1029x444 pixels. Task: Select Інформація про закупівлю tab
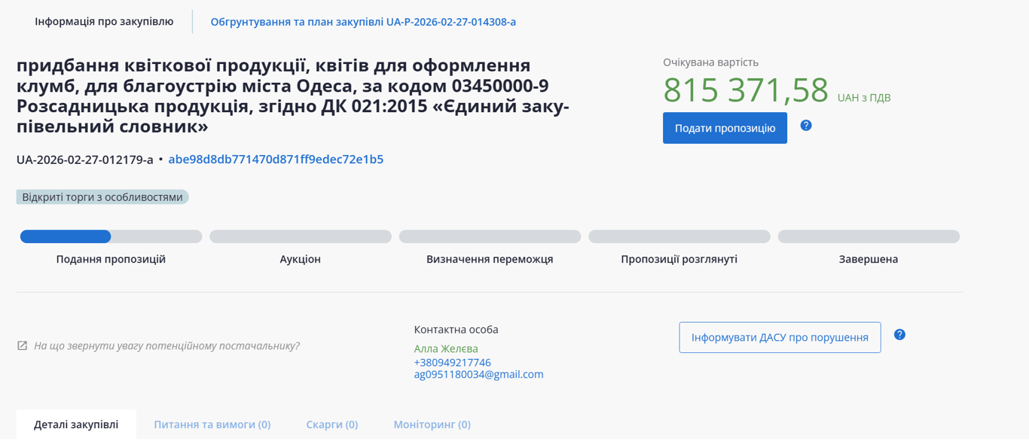104,22
